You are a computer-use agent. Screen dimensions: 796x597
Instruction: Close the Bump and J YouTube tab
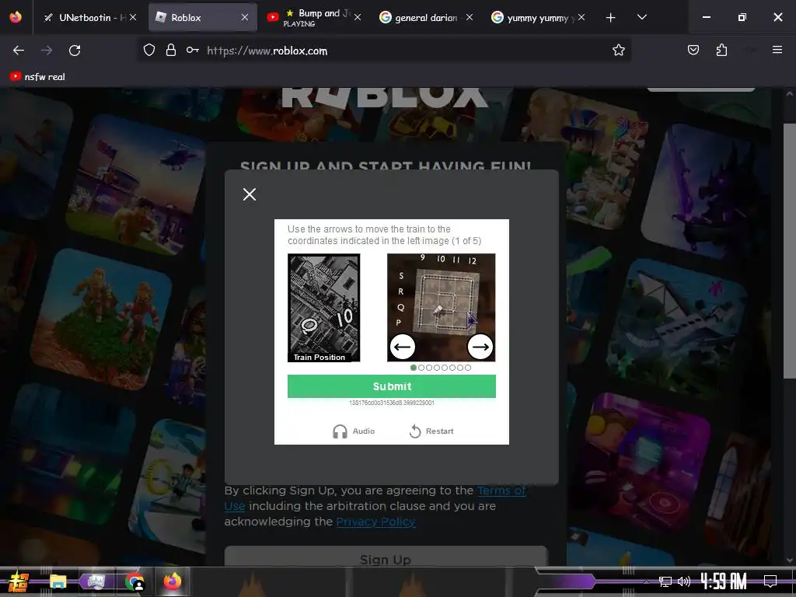pos(358,17)
